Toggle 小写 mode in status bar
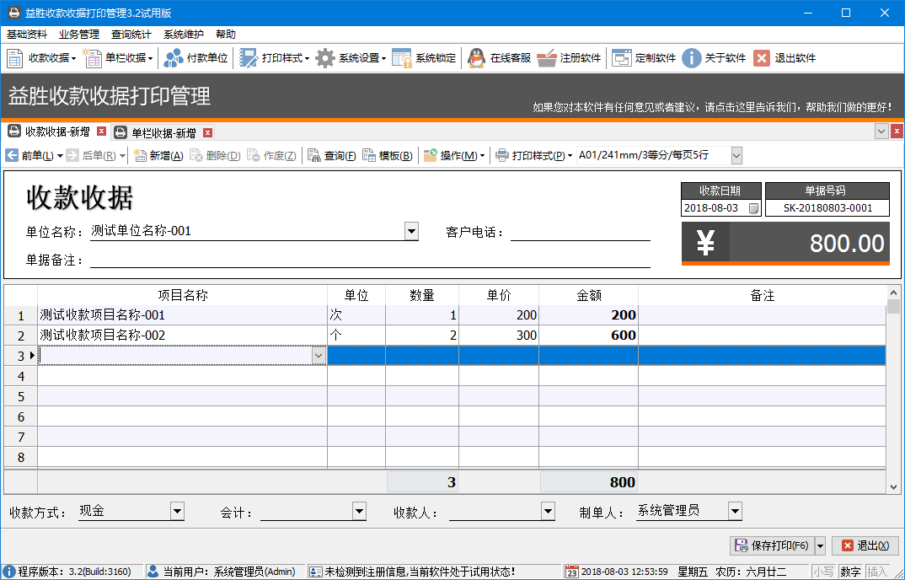 click(824, 571)
